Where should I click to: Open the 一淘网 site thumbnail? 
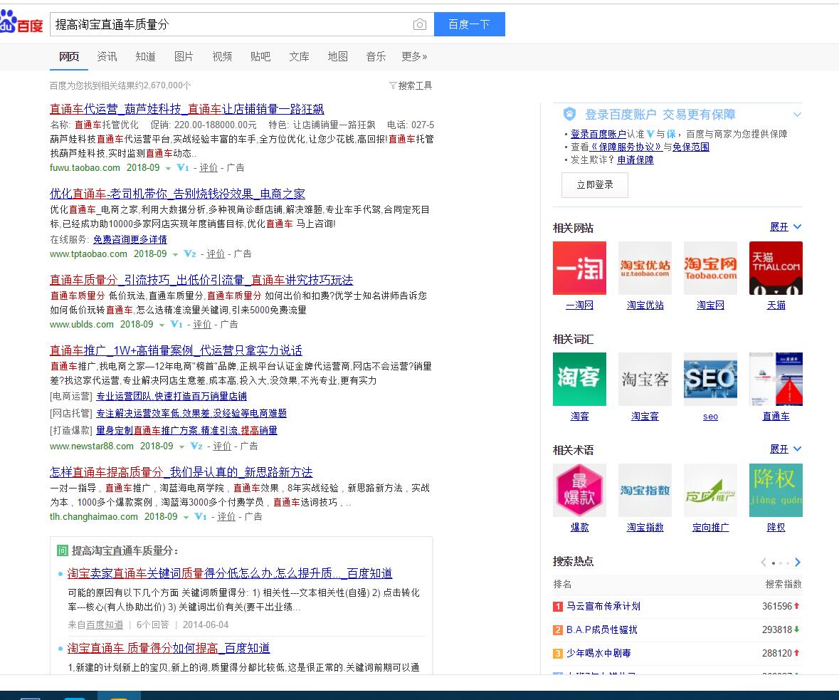[579, 268]
